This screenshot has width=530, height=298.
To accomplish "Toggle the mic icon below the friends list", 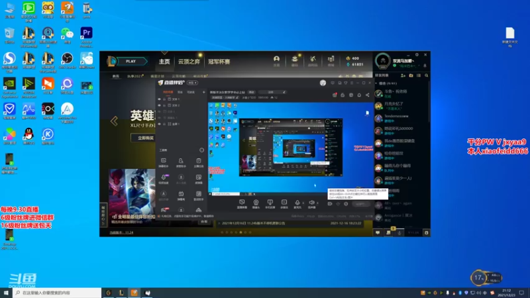I will point(399,232).
